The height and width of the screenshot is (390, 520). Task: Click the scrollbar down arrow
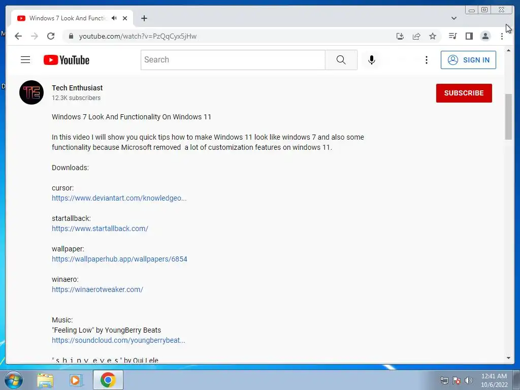508,358
